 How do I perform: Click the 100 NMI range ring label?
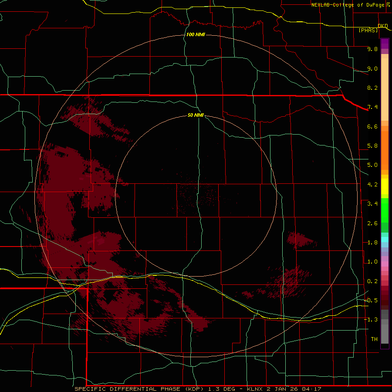tap(196, 34)
